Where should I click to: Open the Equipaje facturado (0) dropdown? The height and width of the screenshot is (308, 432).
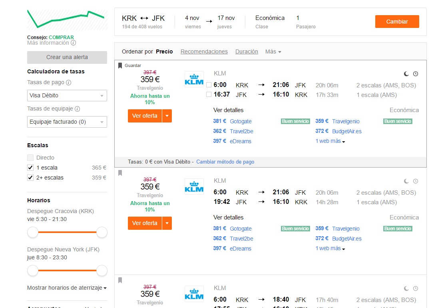[x=67, y=122]
